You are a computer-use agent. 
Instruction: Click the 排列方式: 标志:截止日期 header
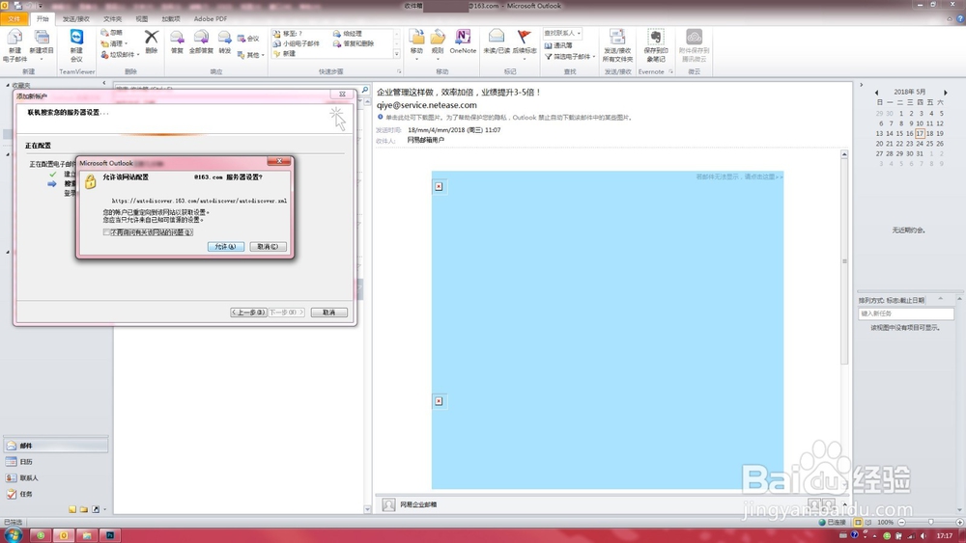[x=892, y=300]
